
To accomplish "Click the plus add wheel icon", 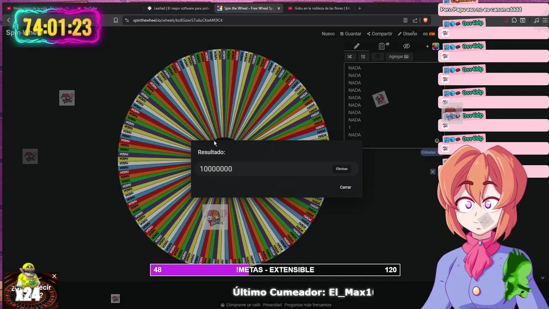I will pyautogui.click(x=427, y=46).
